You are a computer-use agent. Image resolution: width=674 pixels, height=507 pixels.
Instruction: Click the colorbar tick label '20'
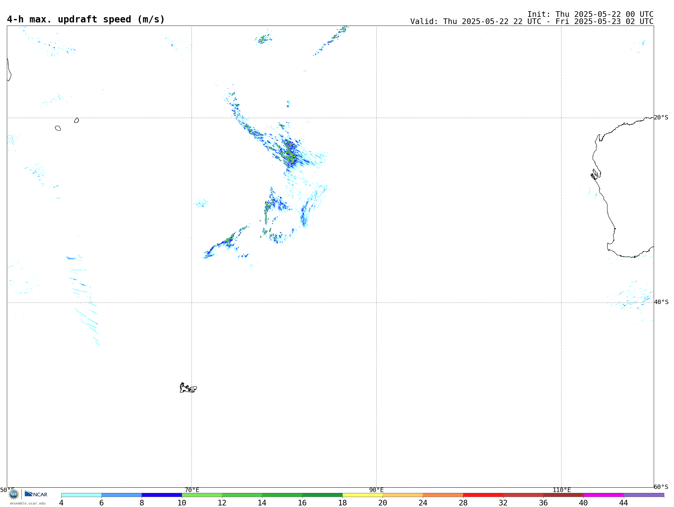[x=383, y=503]
